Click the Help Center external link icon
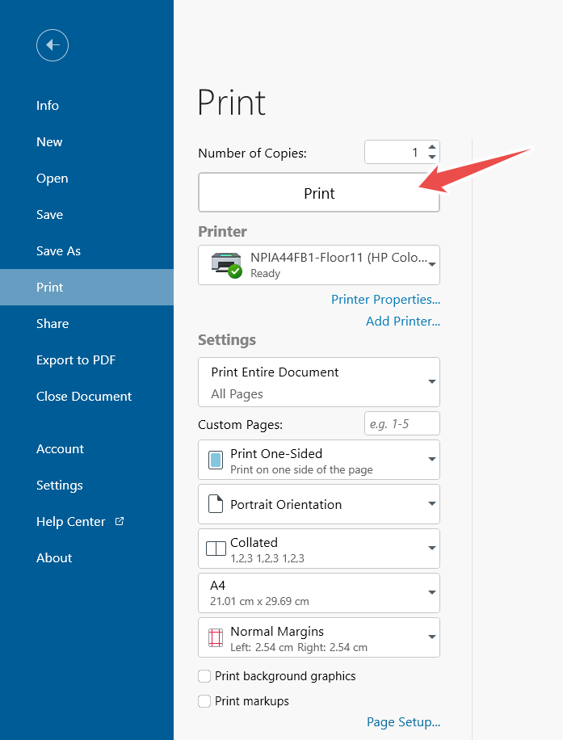This screenshot has width=563, height=740. (x=120, y=521)
